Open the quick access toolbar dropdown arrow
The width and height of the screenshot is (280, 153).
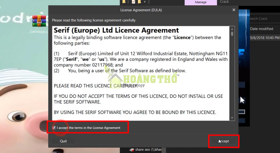tap(145, 2)
